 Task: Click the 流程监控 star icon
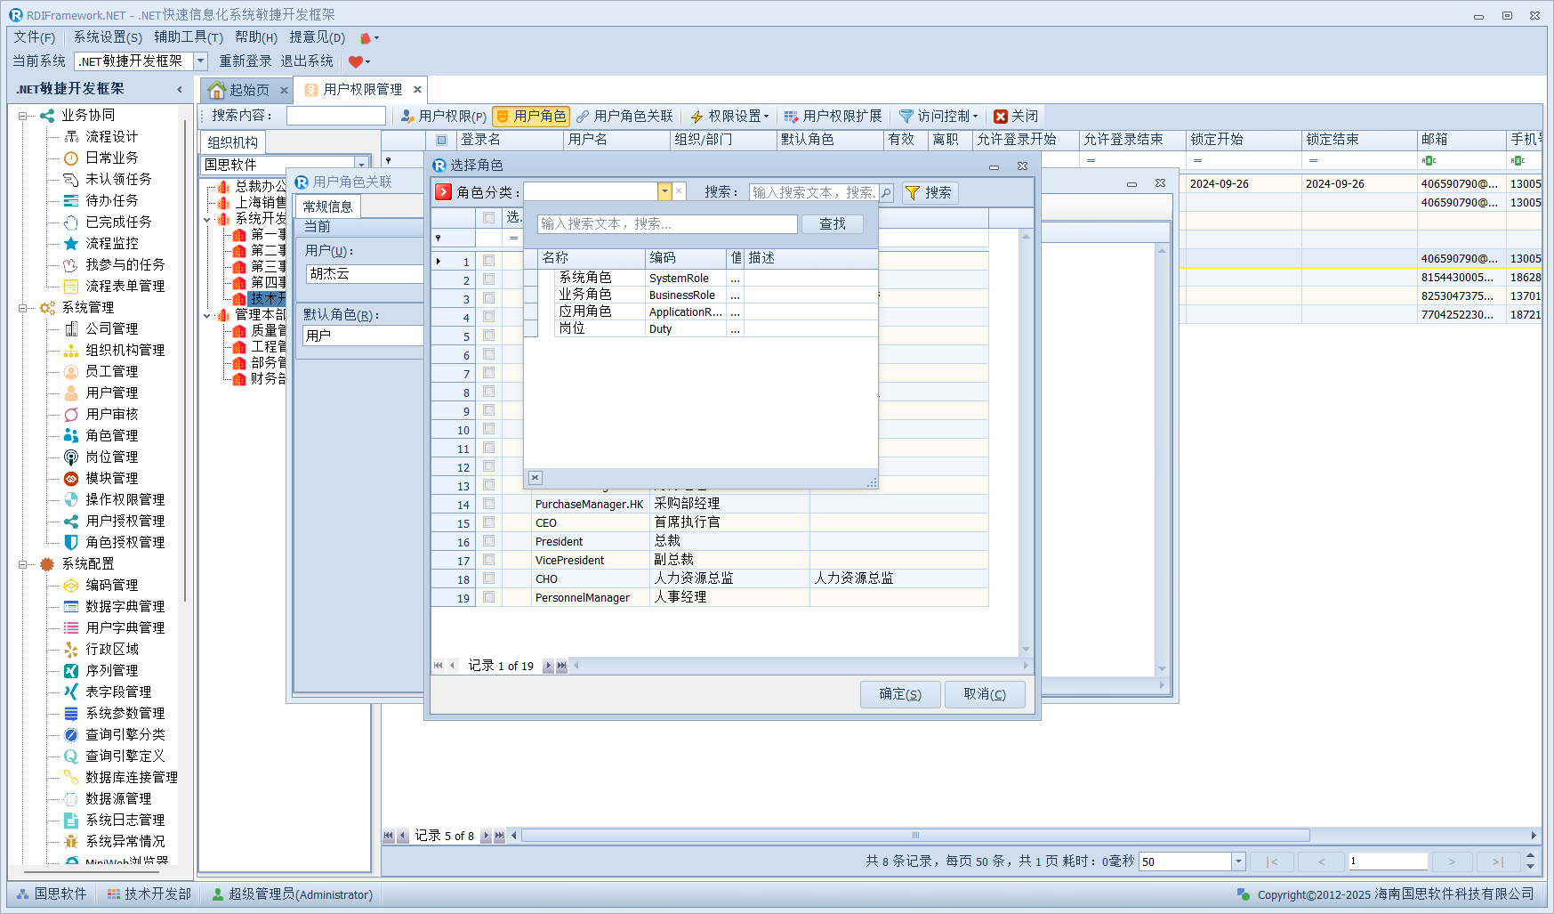click(71, 243)
